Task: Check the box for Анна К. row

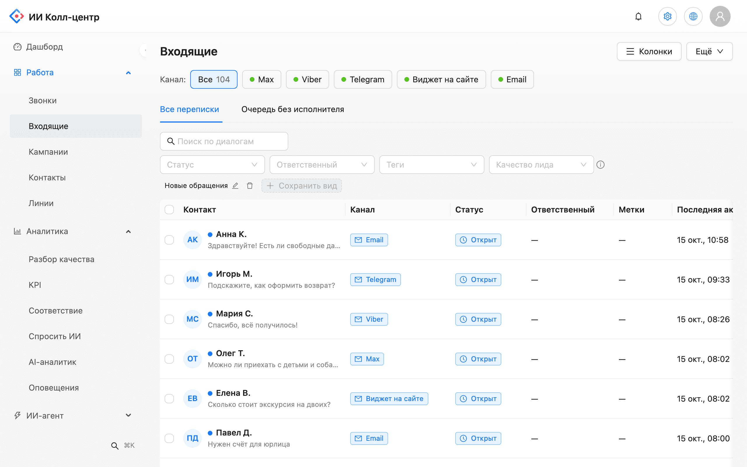Action: [169, 240]
